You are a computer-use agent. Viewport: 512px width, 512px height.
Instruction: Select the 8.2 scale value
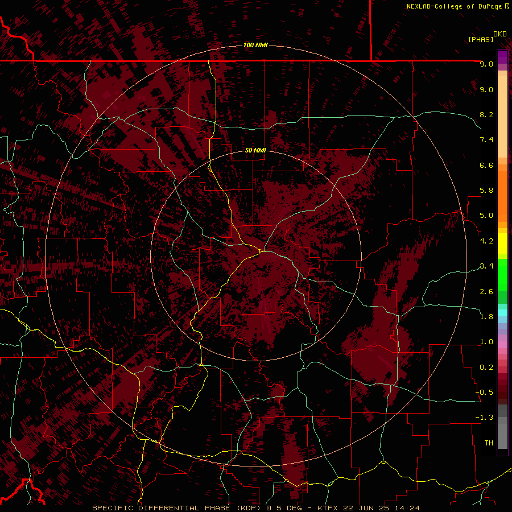pos(486,114)
